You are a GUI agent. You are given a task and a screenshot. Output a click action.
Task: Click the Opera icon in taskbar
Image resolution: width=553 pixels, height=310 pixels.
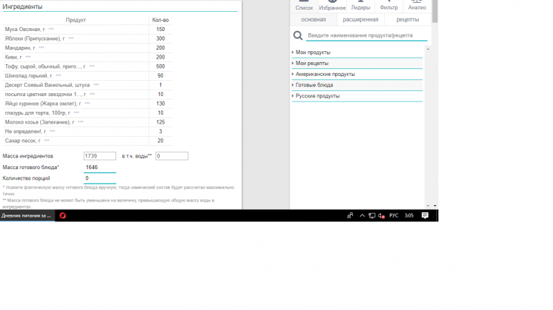pos(63,215)
